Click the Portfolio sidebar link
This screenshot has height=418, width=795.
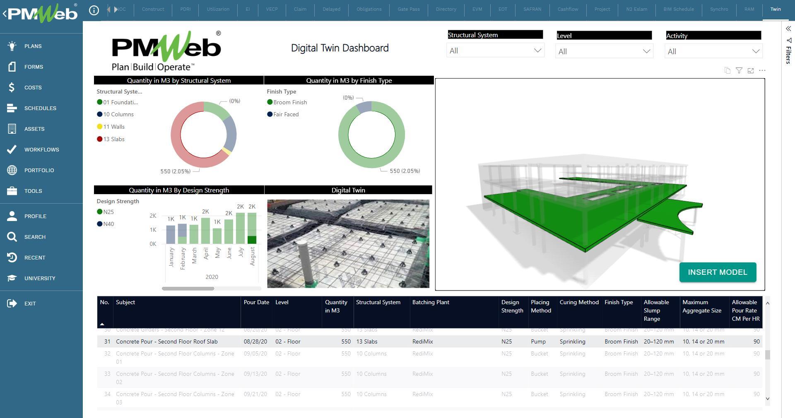pyautogui.click(x=39, y=170)
